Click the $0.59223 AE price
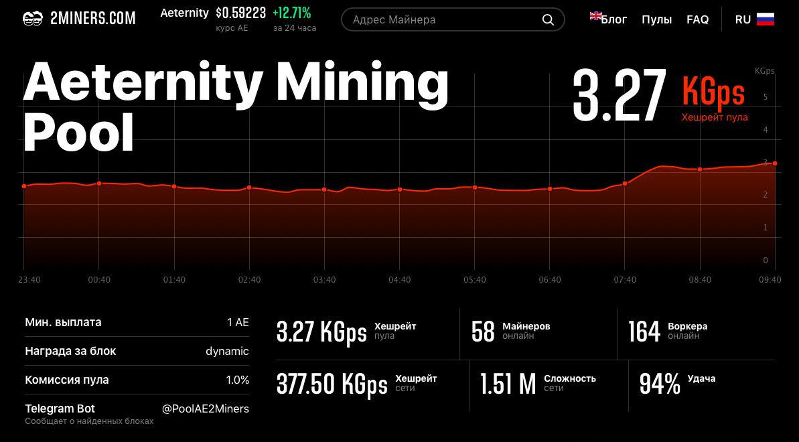This screenshot has height=442, width=799. pos(240,13)
